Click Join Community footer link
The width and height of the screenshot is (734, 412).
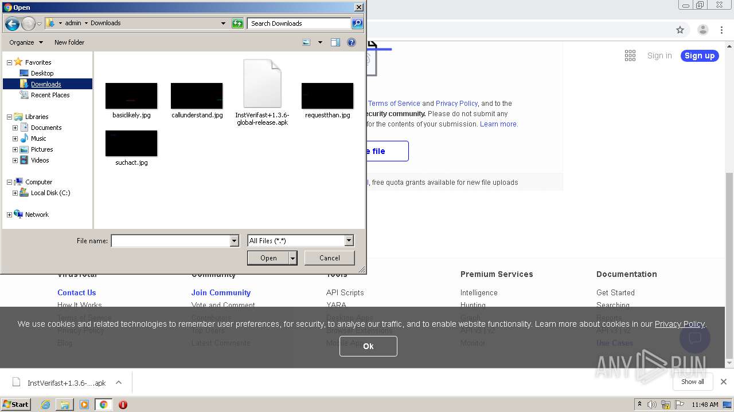(x=221, y=292)
